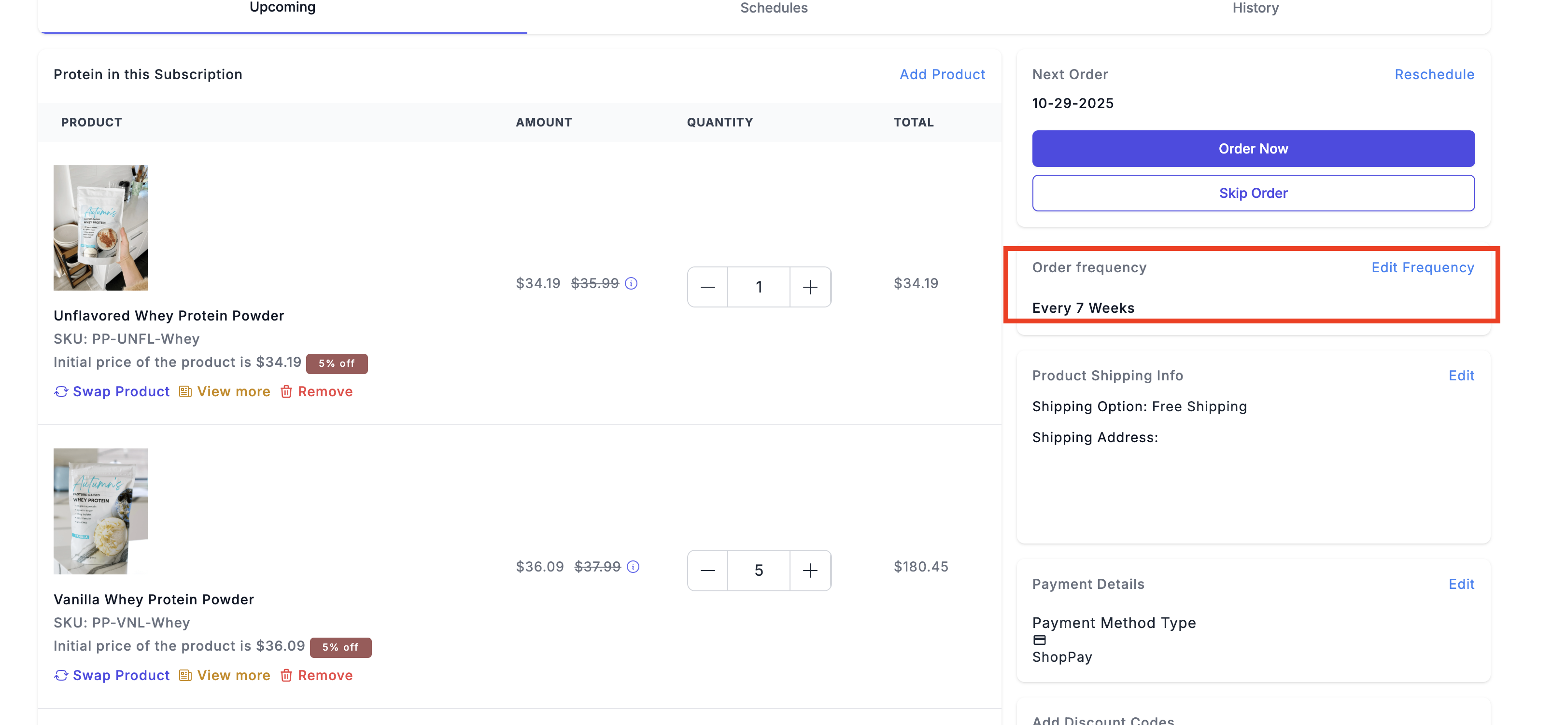The image size is (1552, 725).
Task: Click the QUANTITY column header
Action: click(x=720, y=122)
